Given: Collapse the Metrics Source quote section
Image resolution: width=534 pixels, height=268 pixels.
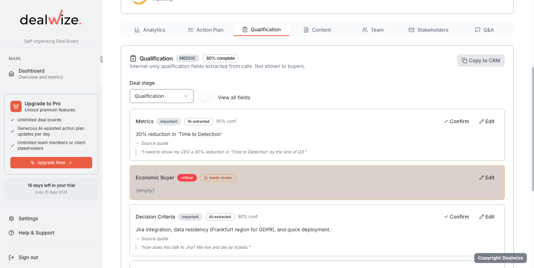Looking at the screenshot, I should coord(152,143).
